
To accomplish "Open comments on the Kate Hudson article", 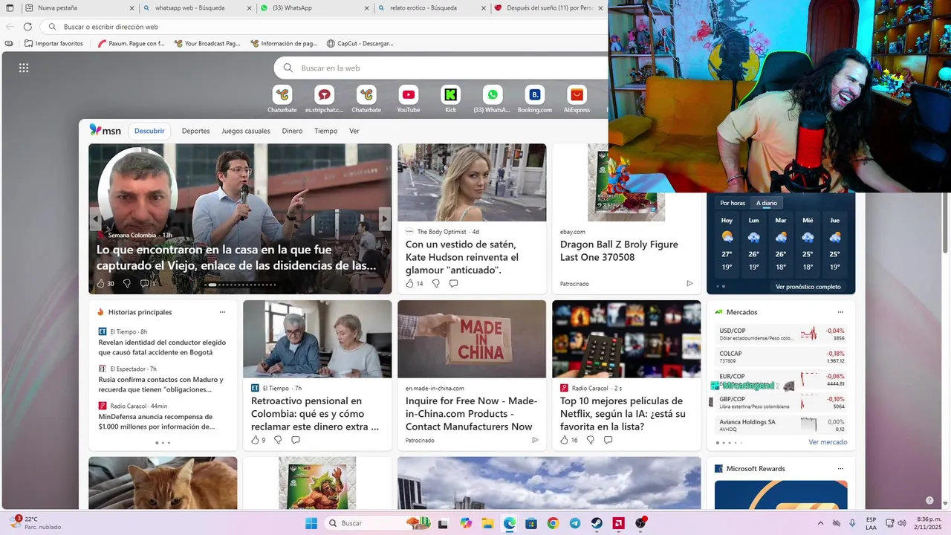I will click(x=453, y=283).
